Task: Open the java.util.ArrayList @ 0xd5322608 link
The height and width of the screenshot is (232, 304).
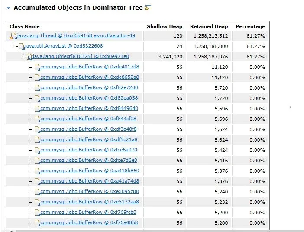Action: pyautogui.click(x=64, y=46)
